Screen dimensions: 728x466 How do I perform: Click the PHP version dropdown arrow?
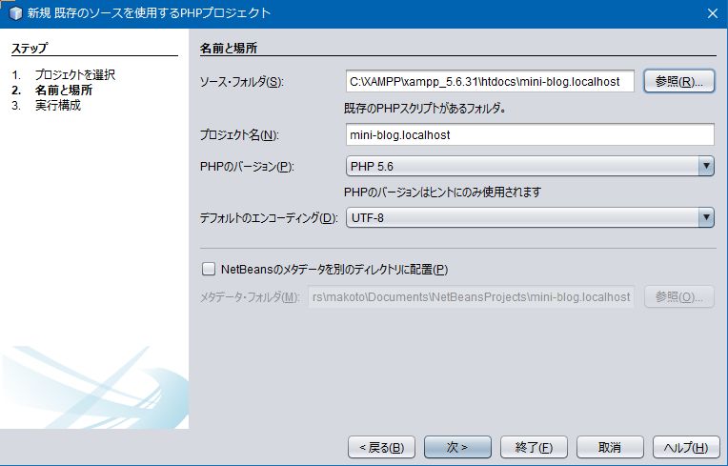pos(706,166)
